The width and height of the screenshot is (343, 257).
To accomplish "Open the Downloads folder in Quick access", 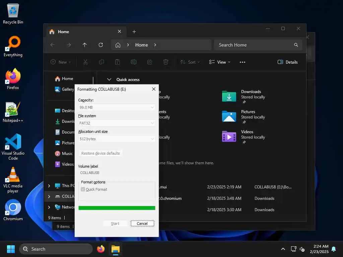I will [x=243, y=96].
